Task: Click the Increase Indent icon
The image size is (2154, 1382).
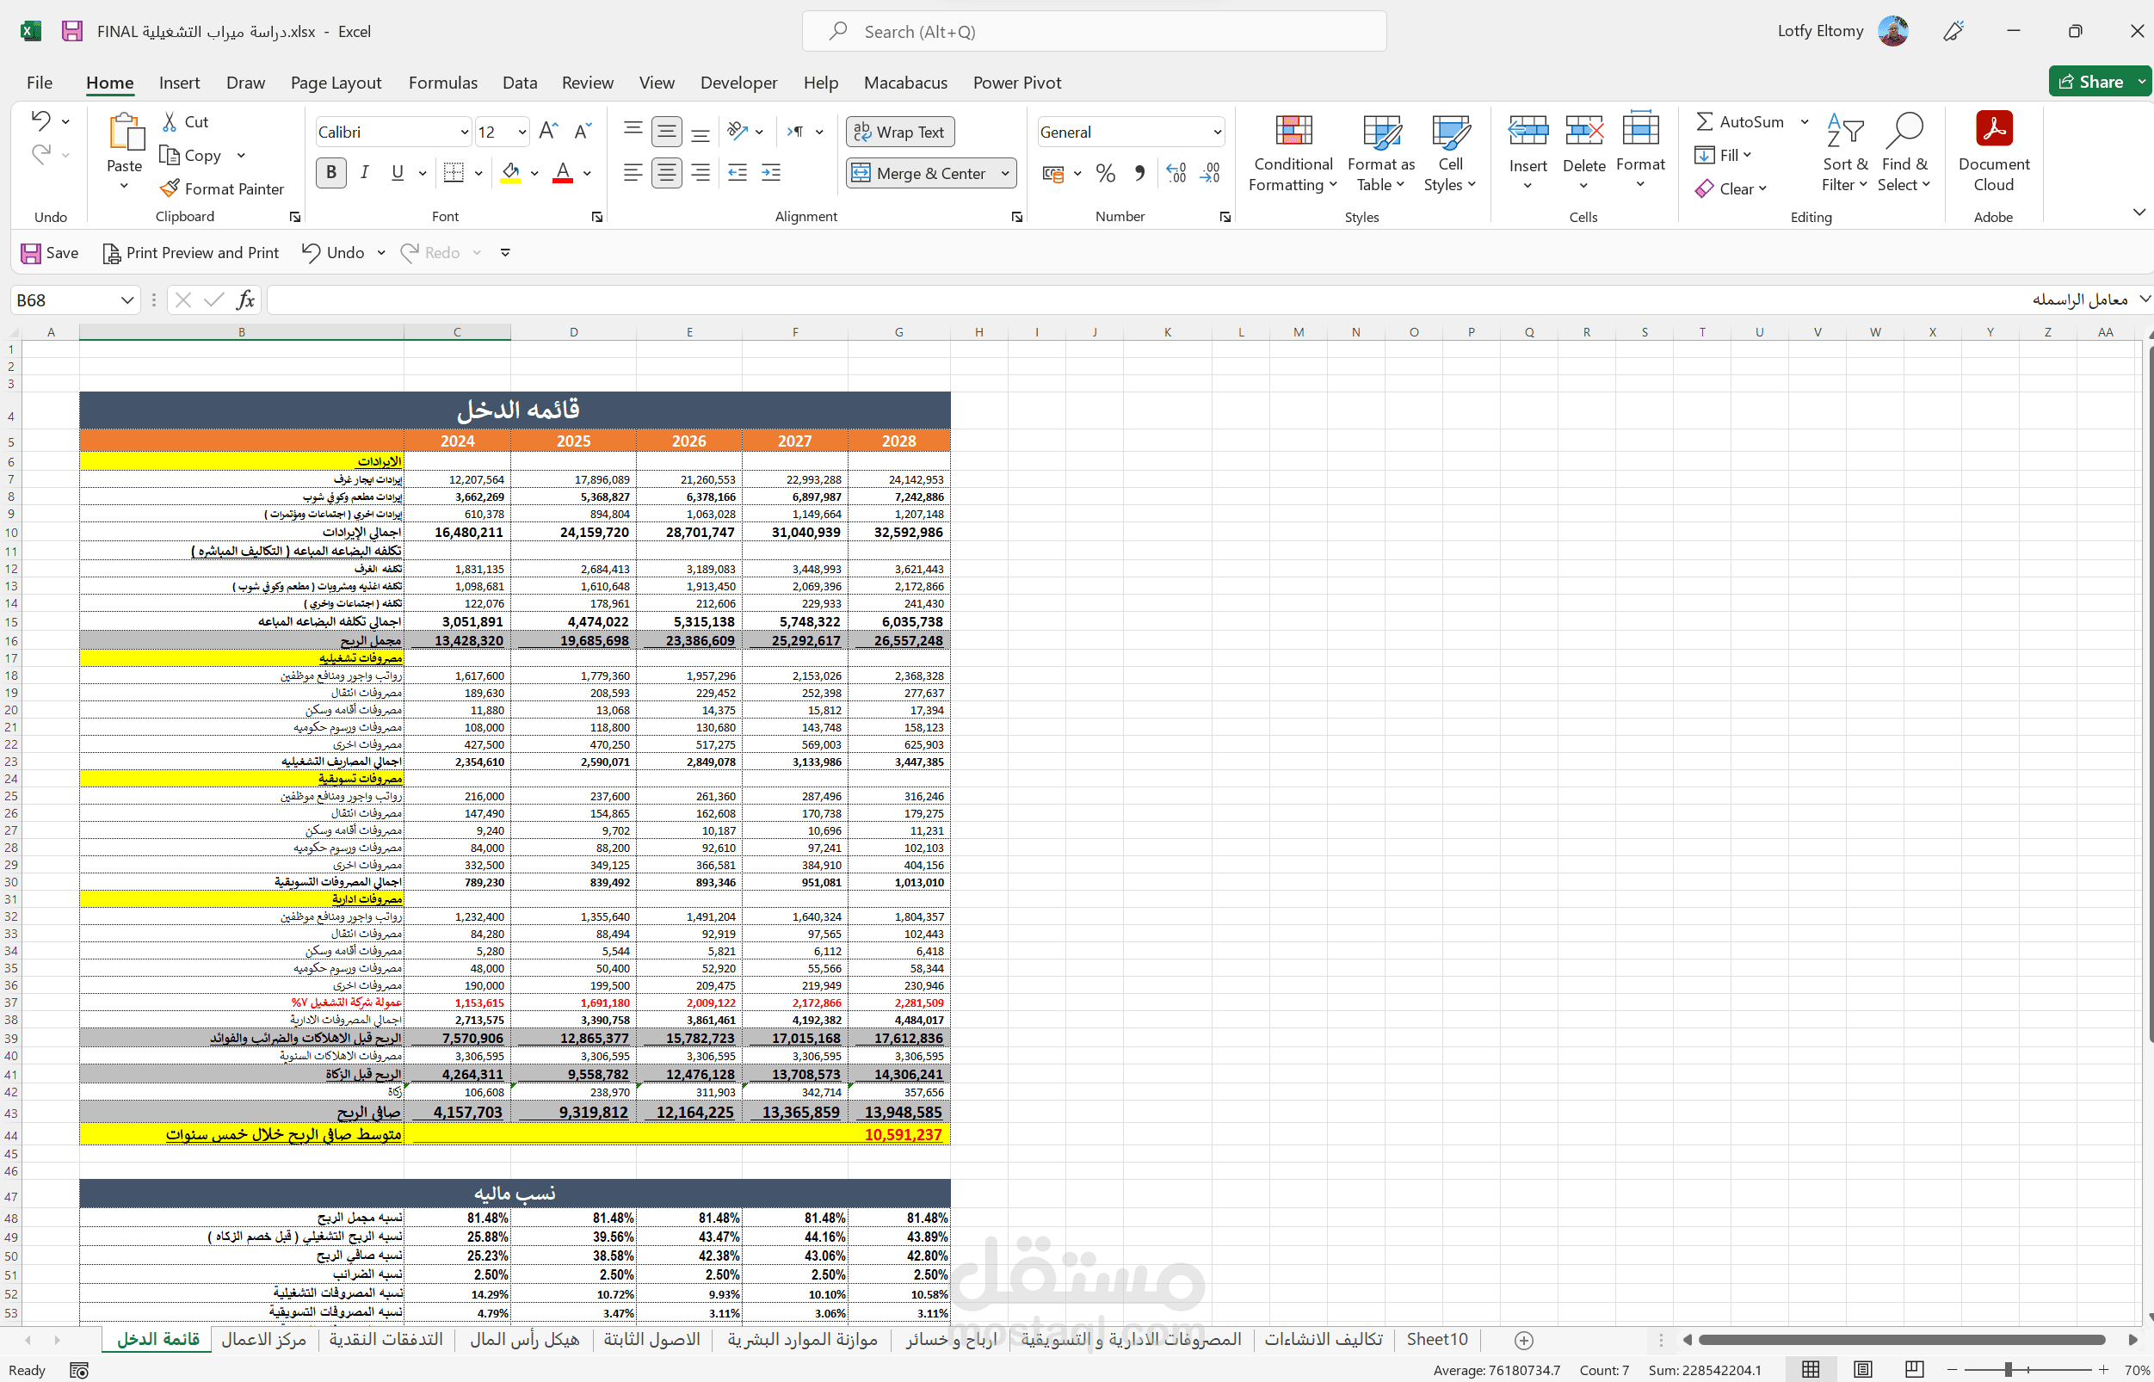Action: 771,172
